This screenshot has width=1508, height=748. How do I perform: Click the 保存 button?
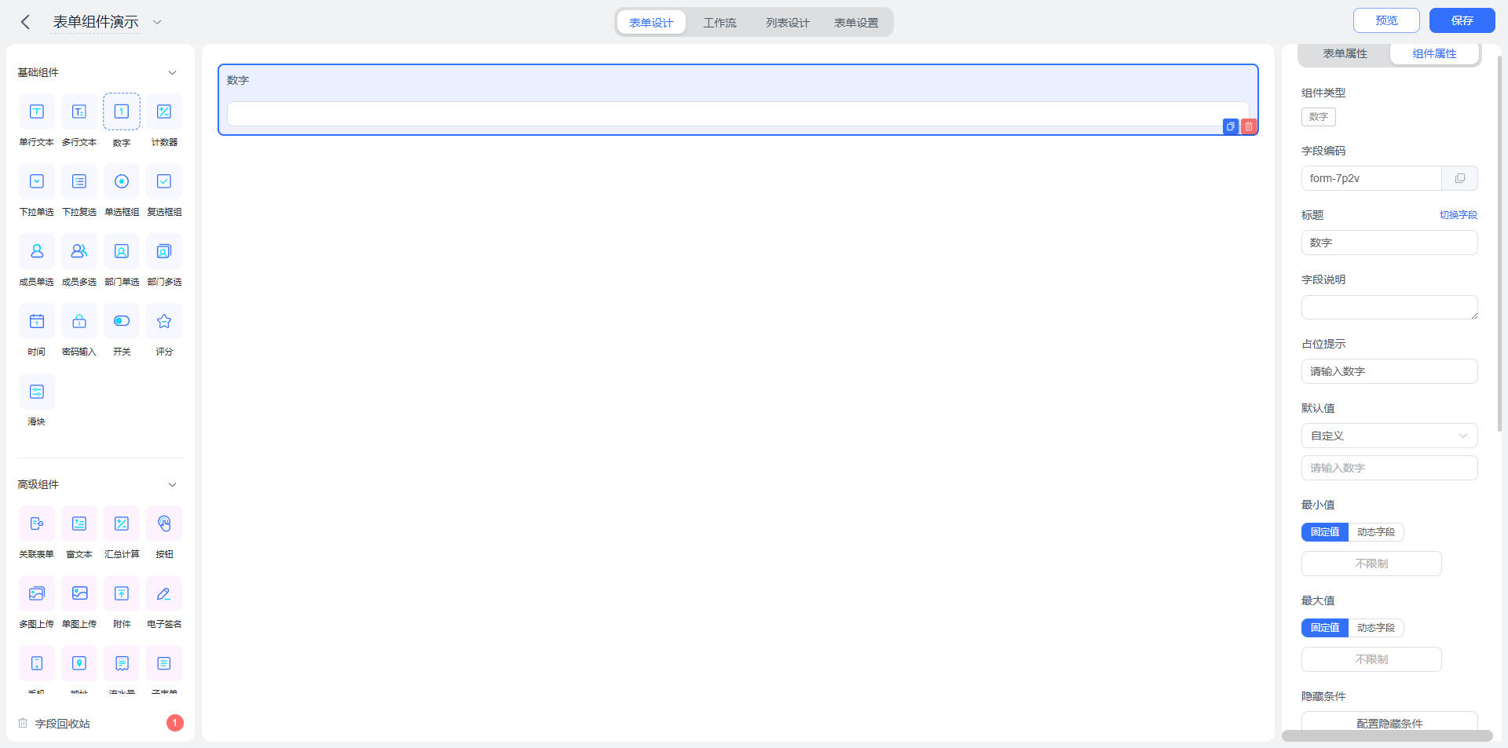(x=1462, y=20)
